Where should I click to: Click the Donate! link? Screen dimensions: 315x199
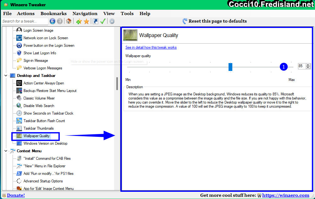[x=16, y=195]
